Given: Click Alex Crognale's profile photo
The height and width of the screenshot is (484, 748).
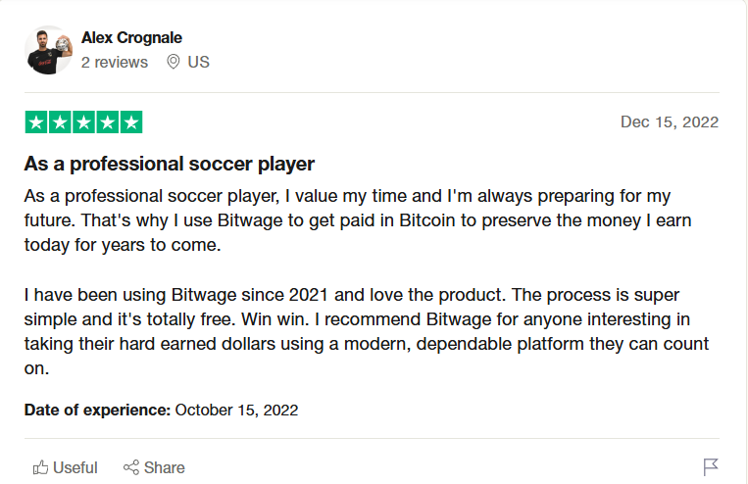Looking at the screenshot, I should coord(48,50).
